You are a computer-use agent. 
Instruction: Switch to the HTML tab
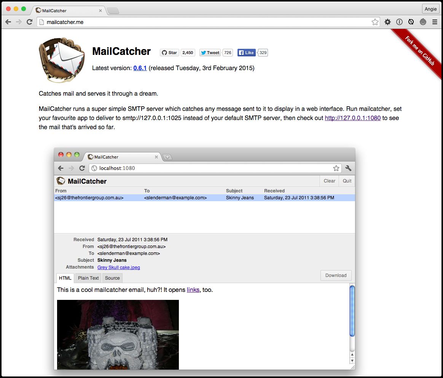(x=65, y=278)
